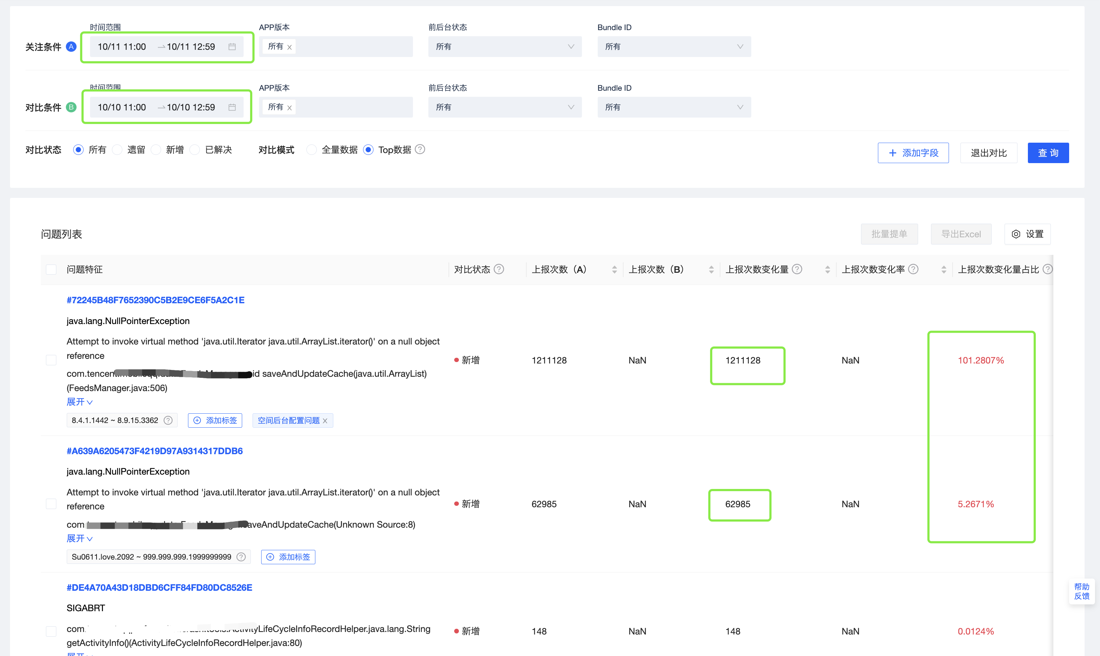This screenshot has height=656, width=1100.
Task: Click the 问题特征 column header
Action: [84, 270]
